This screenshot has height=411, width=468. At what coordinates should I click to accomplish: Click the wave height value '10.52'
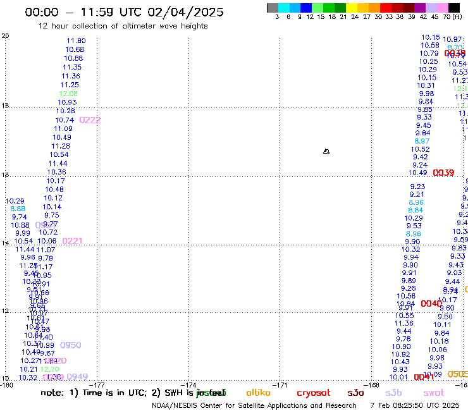[420, 149]
